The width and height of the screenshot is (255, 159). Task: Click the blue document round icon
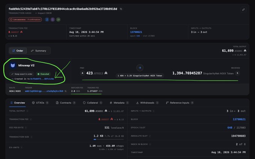coord(47,19)
